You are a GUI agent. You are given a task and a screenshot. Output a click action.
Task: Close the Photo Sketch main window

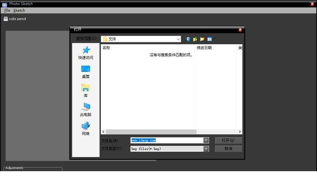(312, 4)
